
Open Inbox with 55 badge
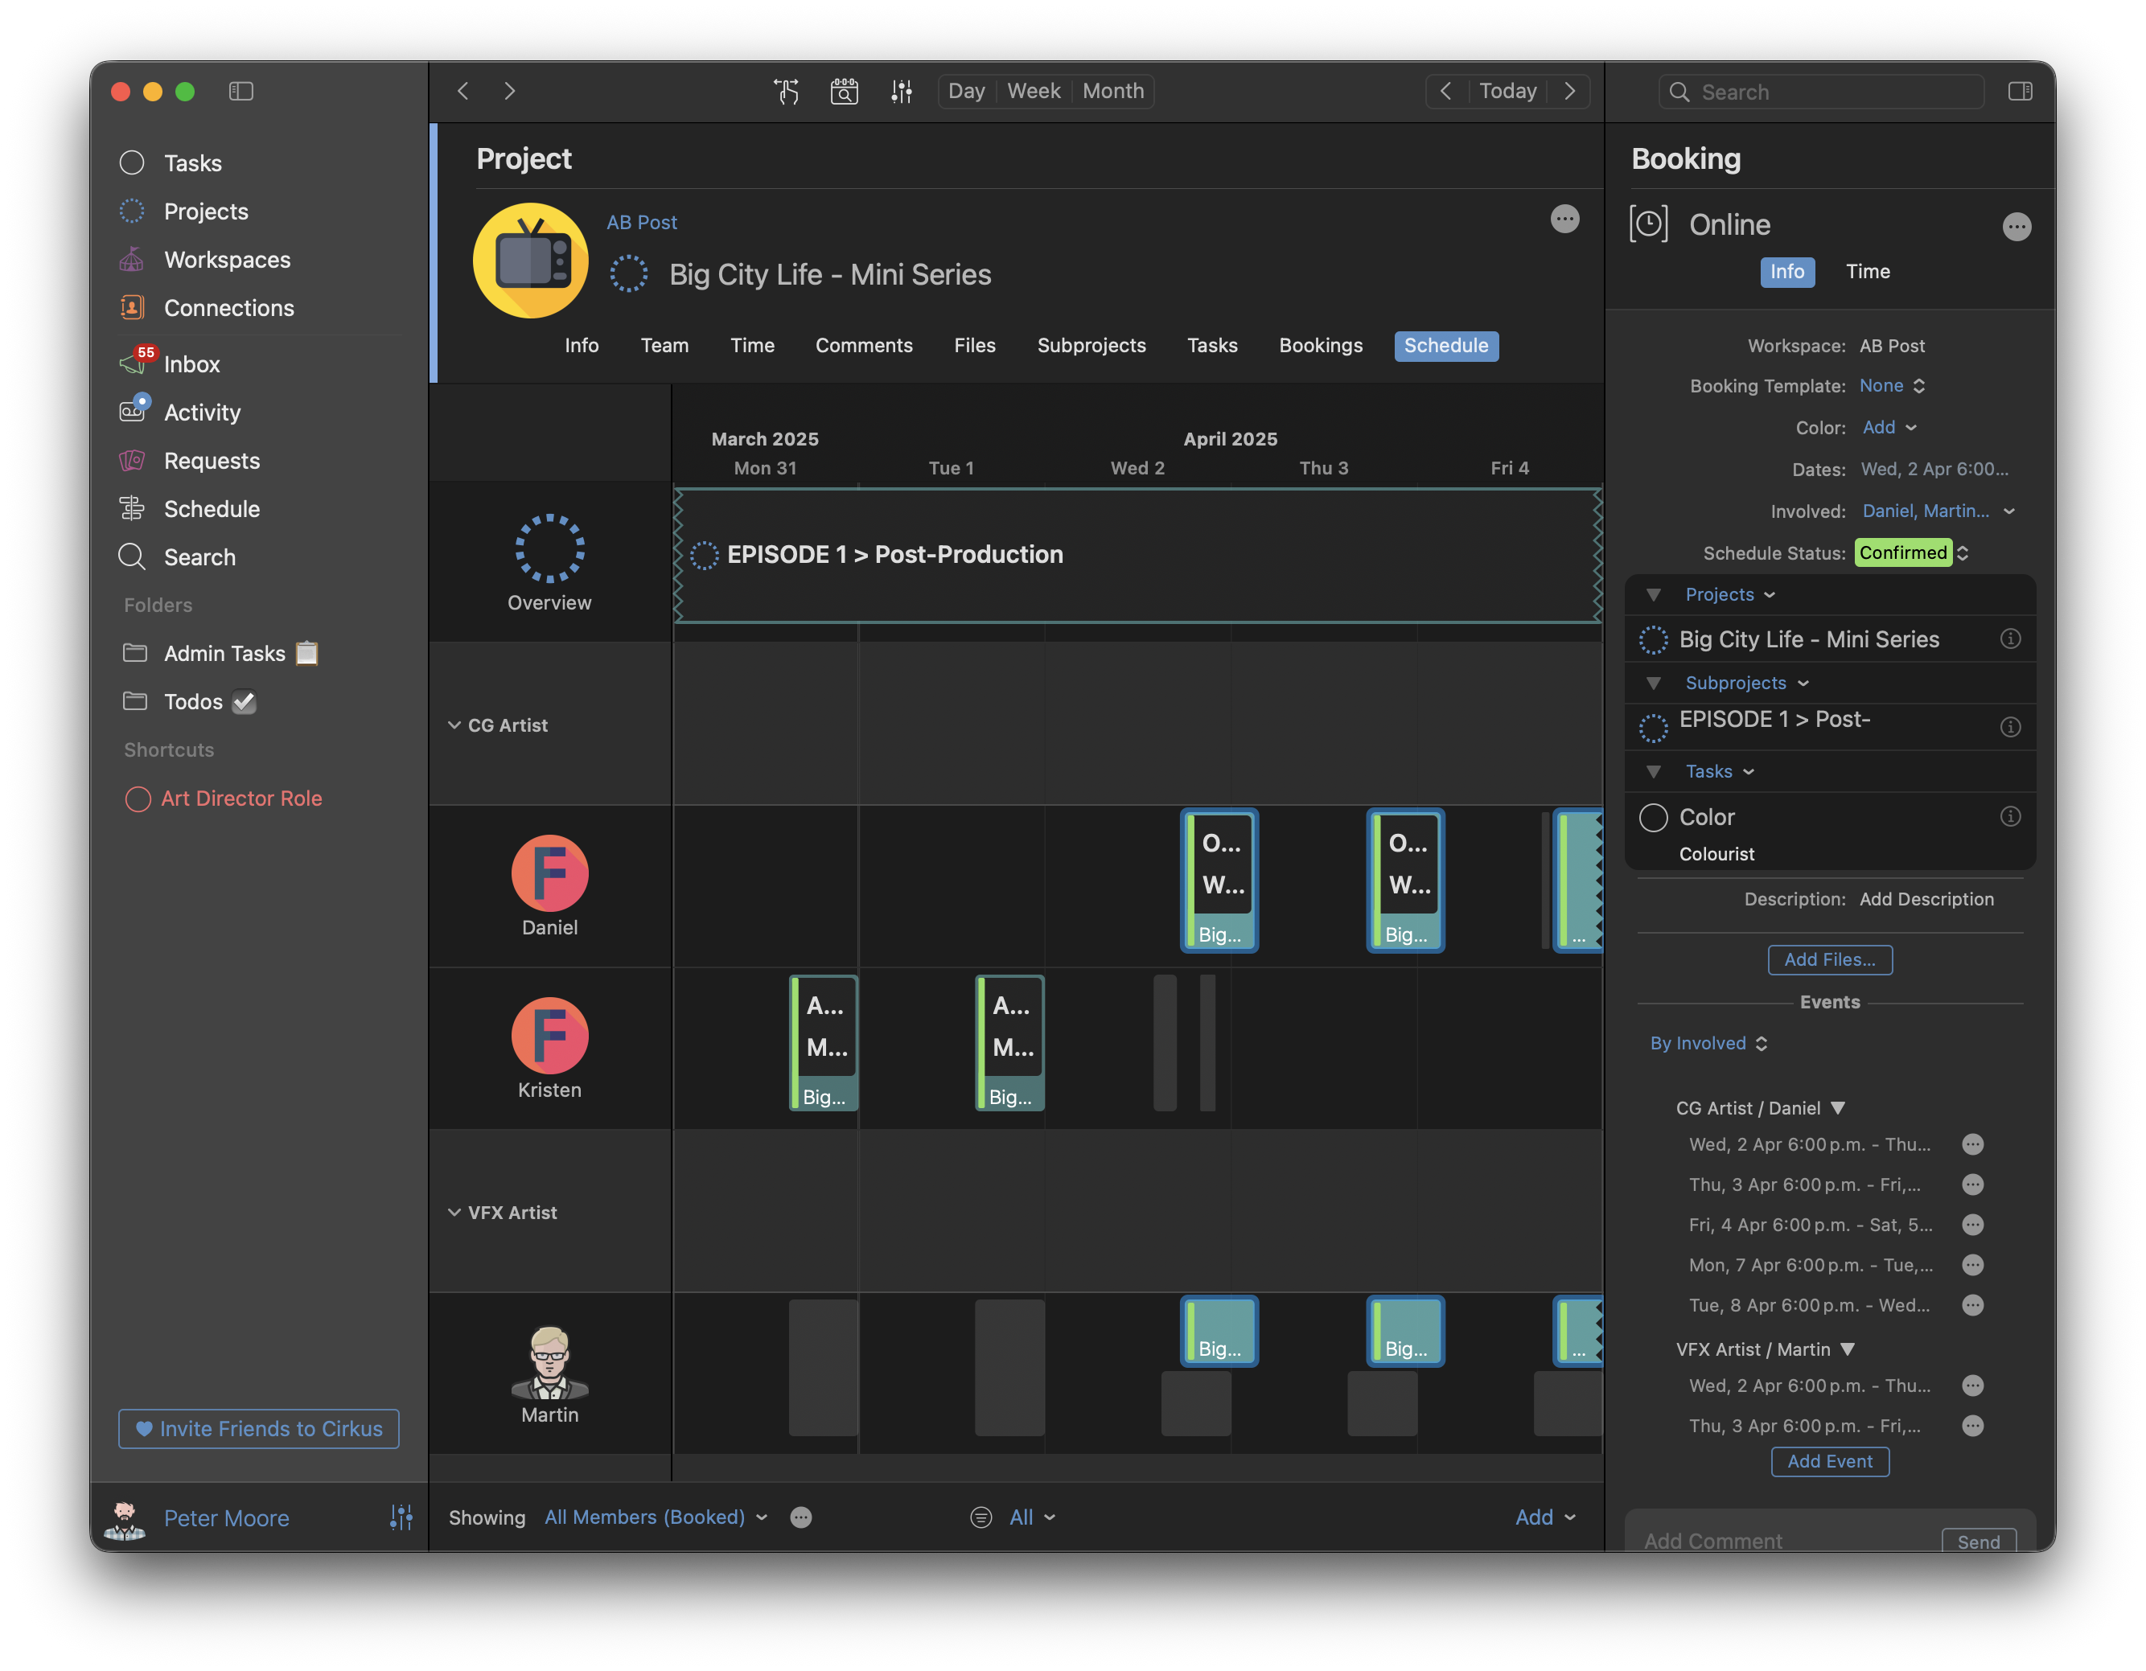coord(191,364)
